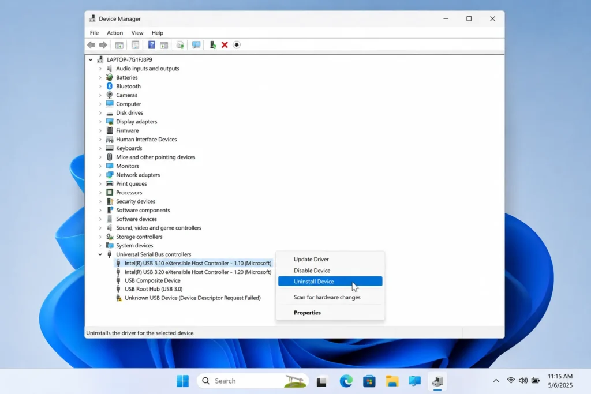Select Sound, video and game controllers
This screenshot has height=394, width=591.
[x=159, y=228]
